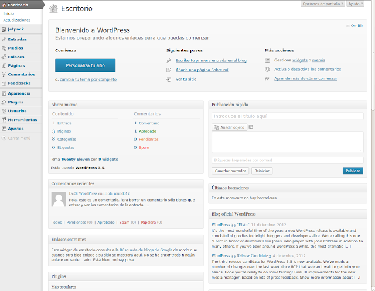Click the Feedbacks icon in sidebar
The width and height of the screenshot is (375, 291).
pyautogui.click(x=4, y=83)
